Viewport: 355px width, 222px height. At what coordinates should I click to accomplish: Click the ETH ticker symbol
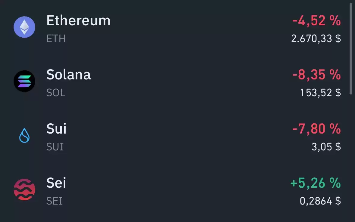click(x=56, y=39)
